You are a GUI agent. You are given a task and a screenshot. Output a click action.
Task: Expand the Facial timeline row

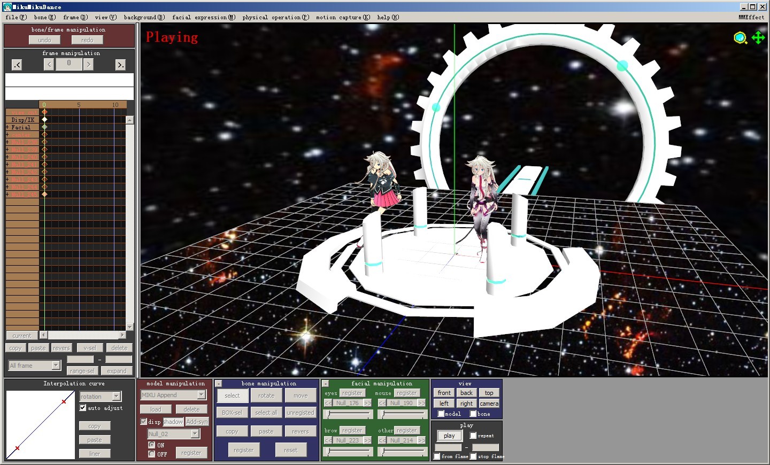click(7, 127)
